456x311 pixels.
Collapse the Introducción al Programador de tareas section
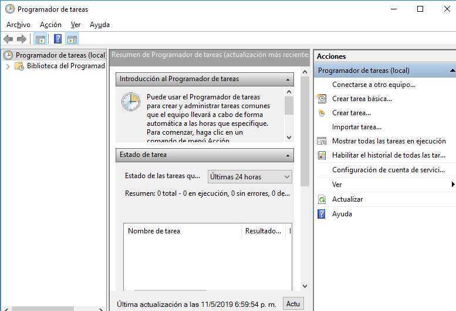[288, 79]
